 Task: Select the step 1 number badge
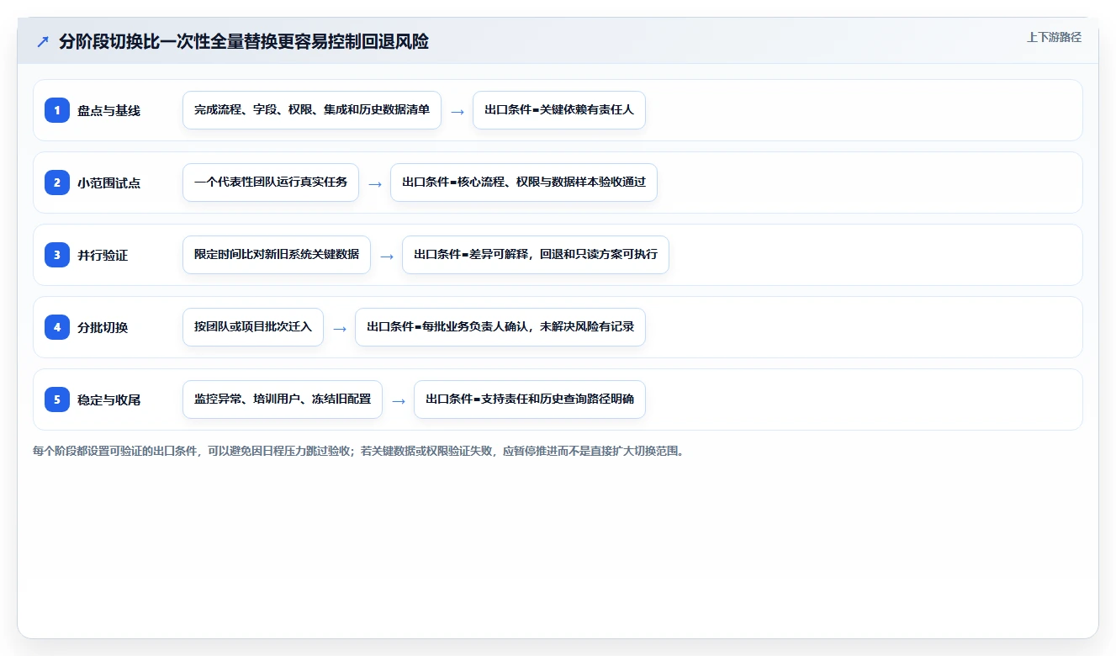[57, 110]
